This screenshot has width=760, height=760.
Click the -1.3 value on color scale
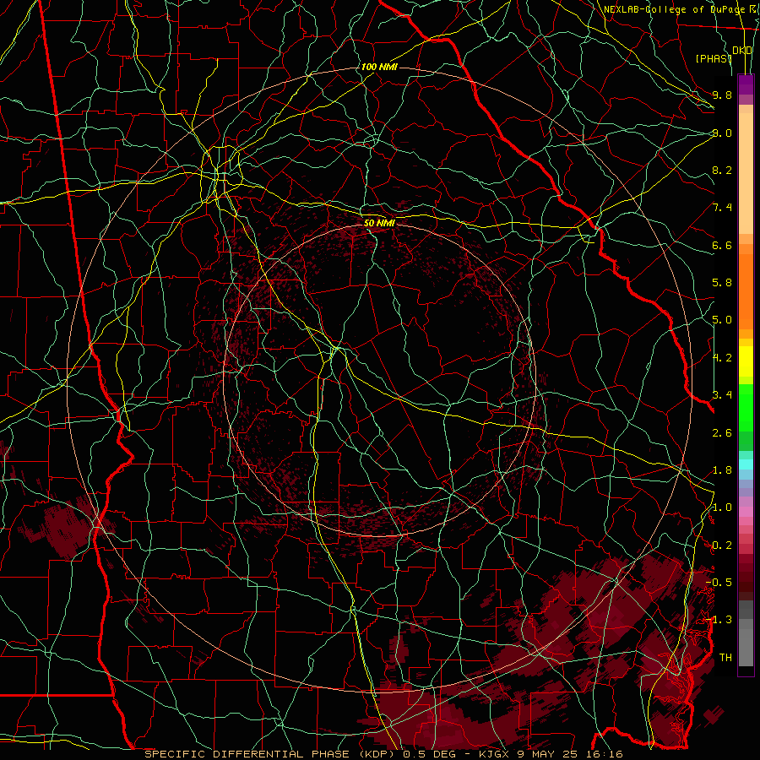pos(719,620)
